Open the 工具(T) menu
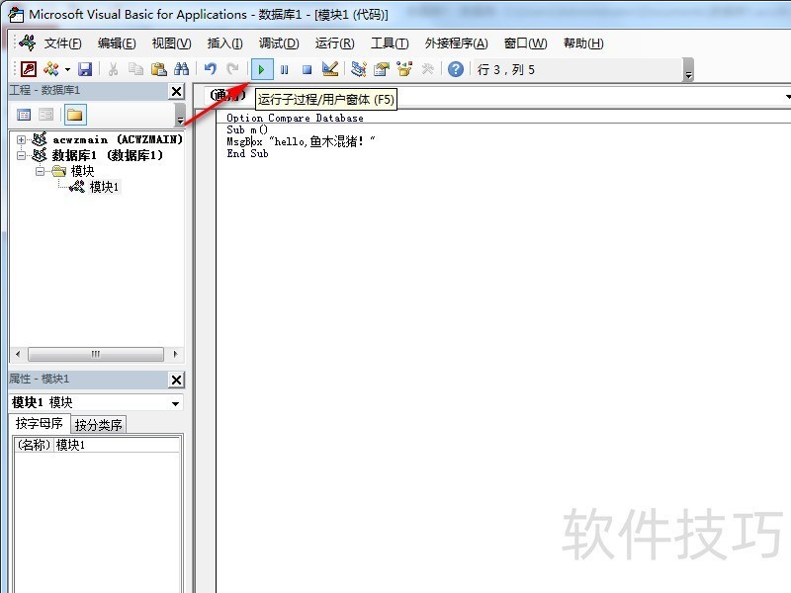 pyautogui.click(x=390, y=43)
